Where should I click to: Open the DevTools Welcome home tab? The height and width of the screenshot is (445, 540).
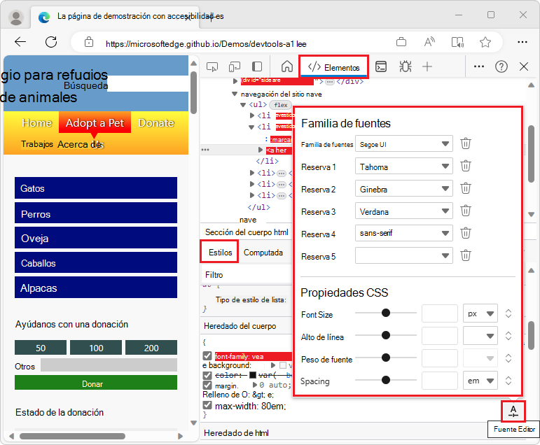(x=287, y=66)
